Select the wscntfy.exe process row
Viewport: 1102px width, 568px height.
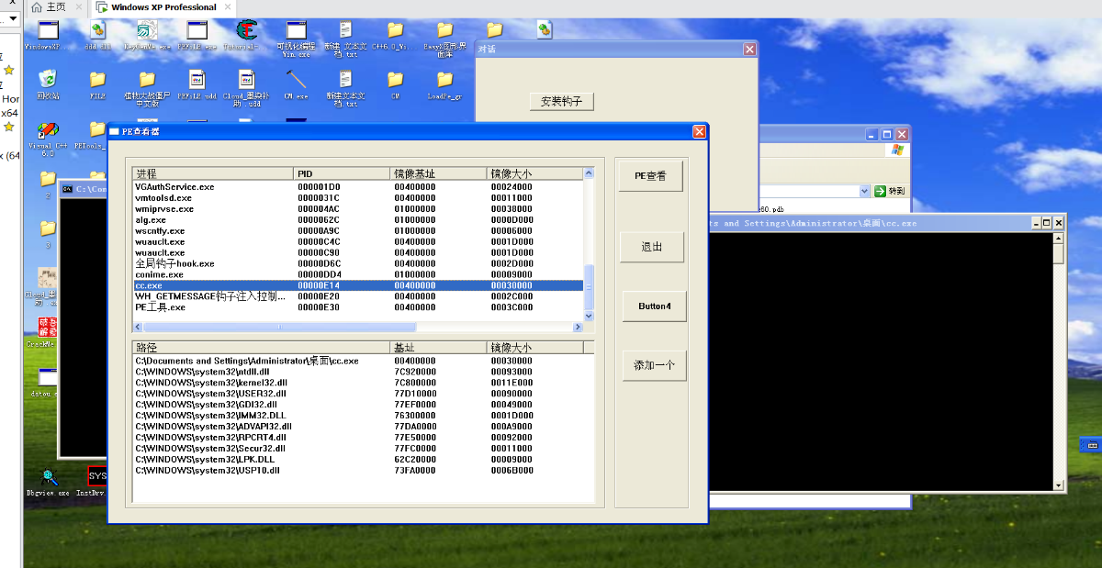358,230
